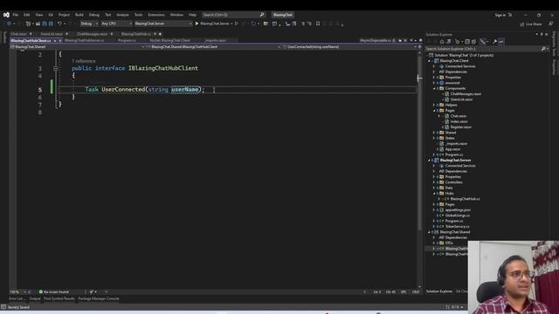Open the Window menu
The image size is (559, 314).
[x=176, y=15]
